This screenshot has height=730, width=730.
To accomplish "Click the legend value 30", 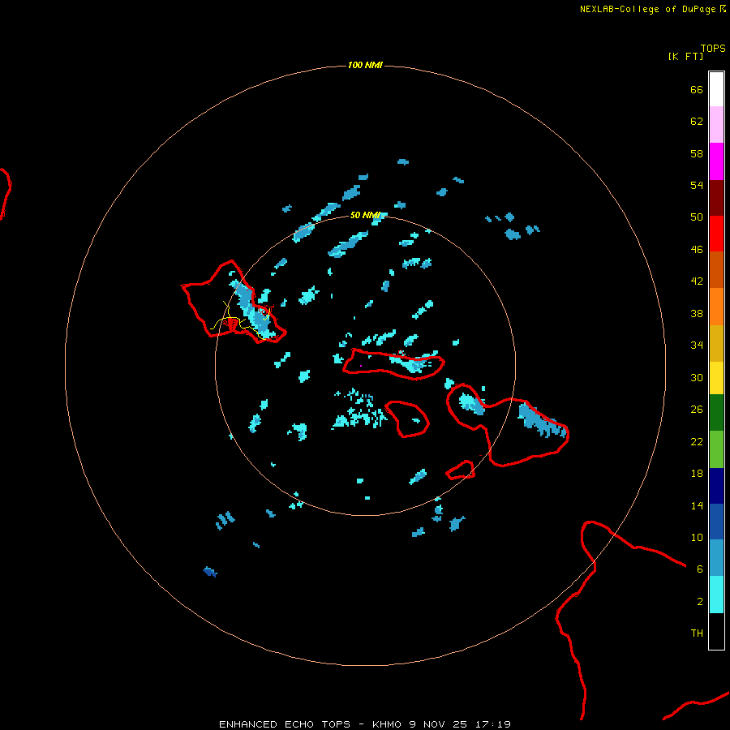I will pyautogui.click(x=697, y=377).
